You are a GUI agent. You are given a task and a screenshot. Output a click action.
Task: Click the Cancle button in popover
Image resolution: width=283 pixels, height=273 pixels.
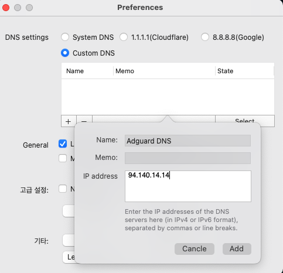(195, 249)
